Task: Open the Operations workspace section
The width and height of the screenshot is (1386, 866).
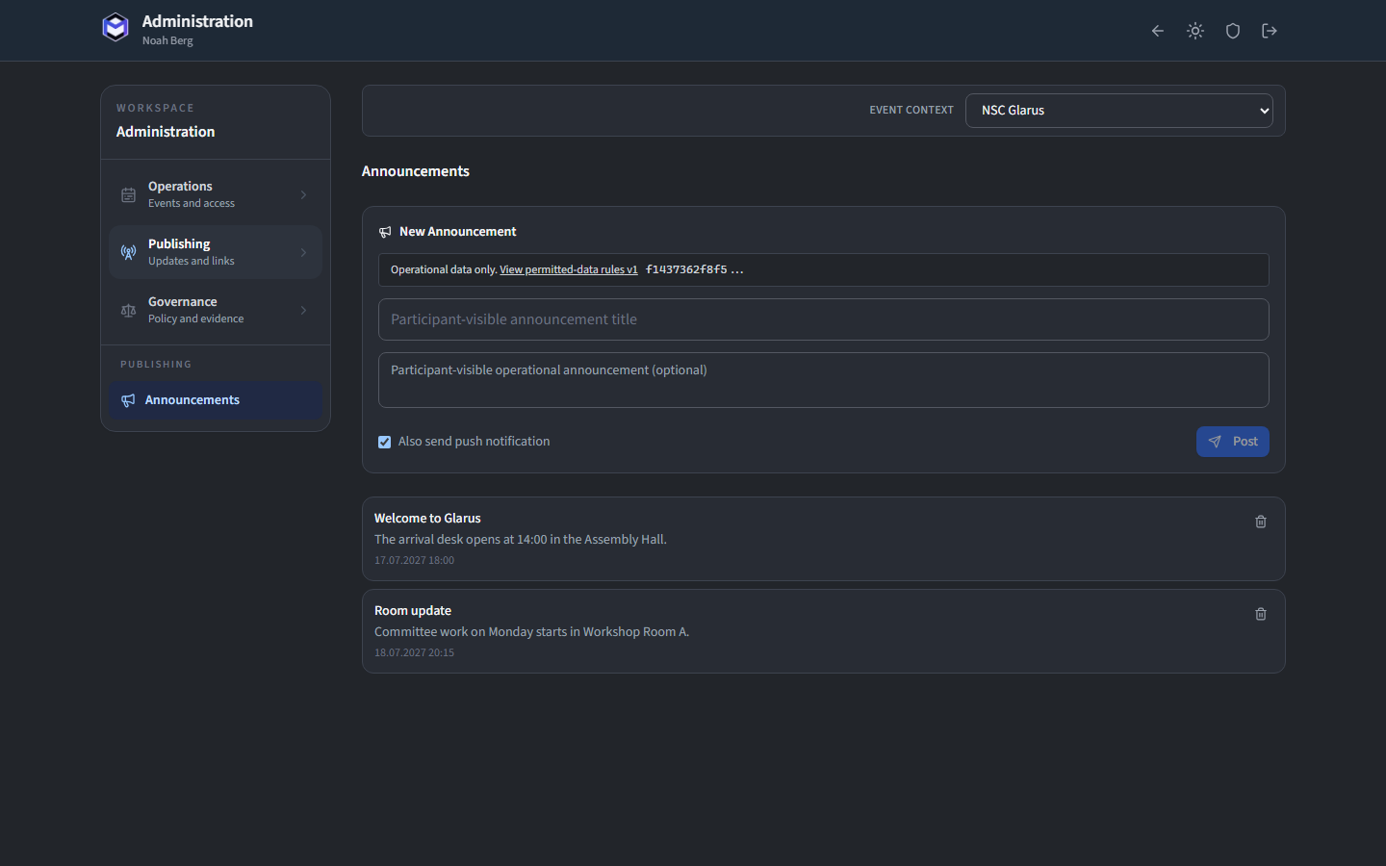Action: 216,194
